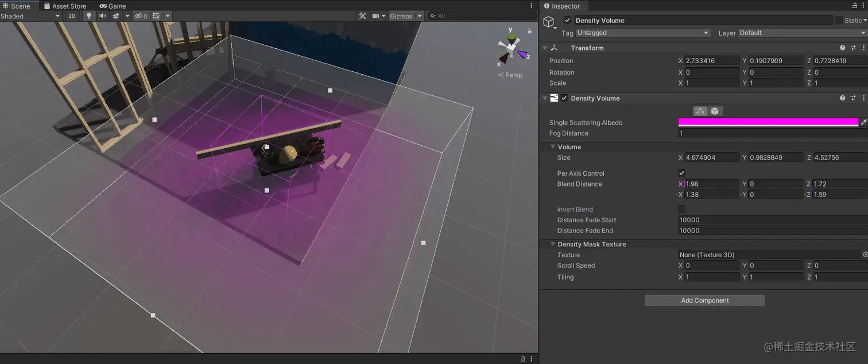Select the edit volume shape tool button
The height and width of the screenshot is (364, 868).
coord(700,111)
